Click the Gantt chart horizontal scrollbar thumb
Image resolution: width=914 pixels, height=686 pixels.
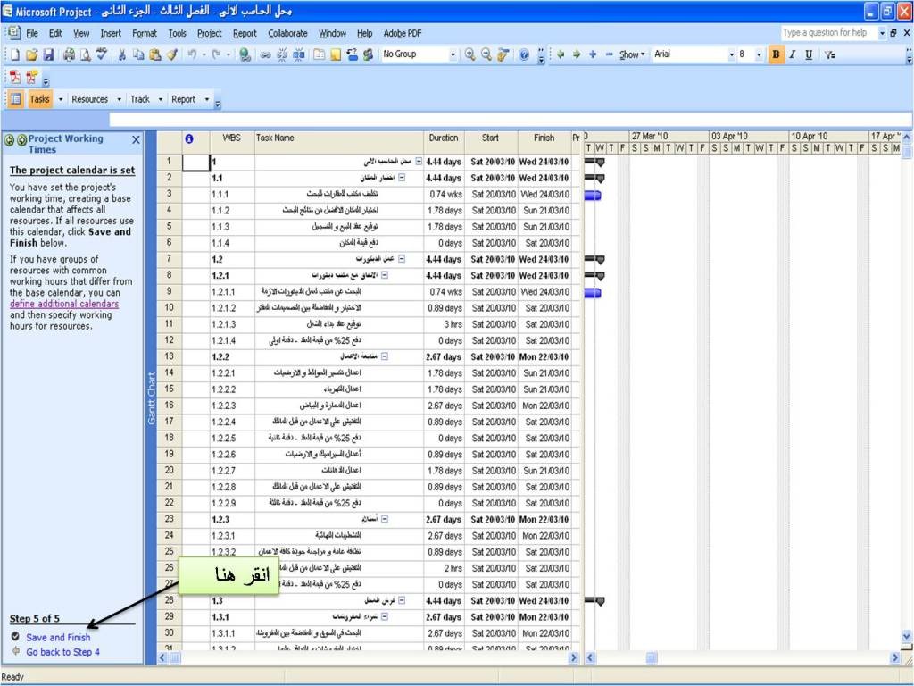point(652,658)
